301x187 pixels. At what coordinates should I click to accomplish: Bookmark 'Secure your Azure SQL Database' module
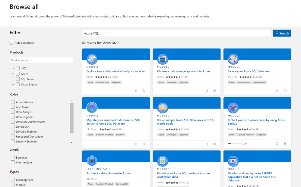277,91
